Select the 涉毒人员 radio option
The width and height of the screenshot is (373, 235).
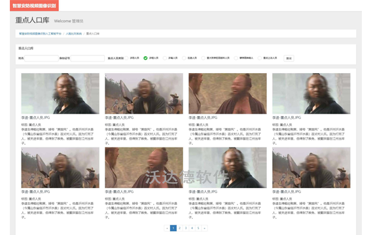(165, 58)
